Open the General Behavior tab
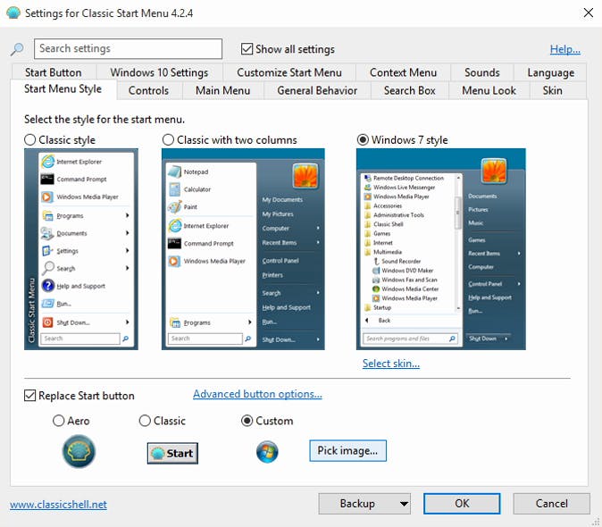The height and width of the screenshot is (527, 602). [x=317, y=90]
